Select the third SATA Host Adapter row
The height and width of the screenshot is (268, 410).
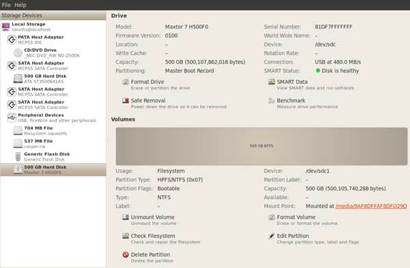click(53, 104)
